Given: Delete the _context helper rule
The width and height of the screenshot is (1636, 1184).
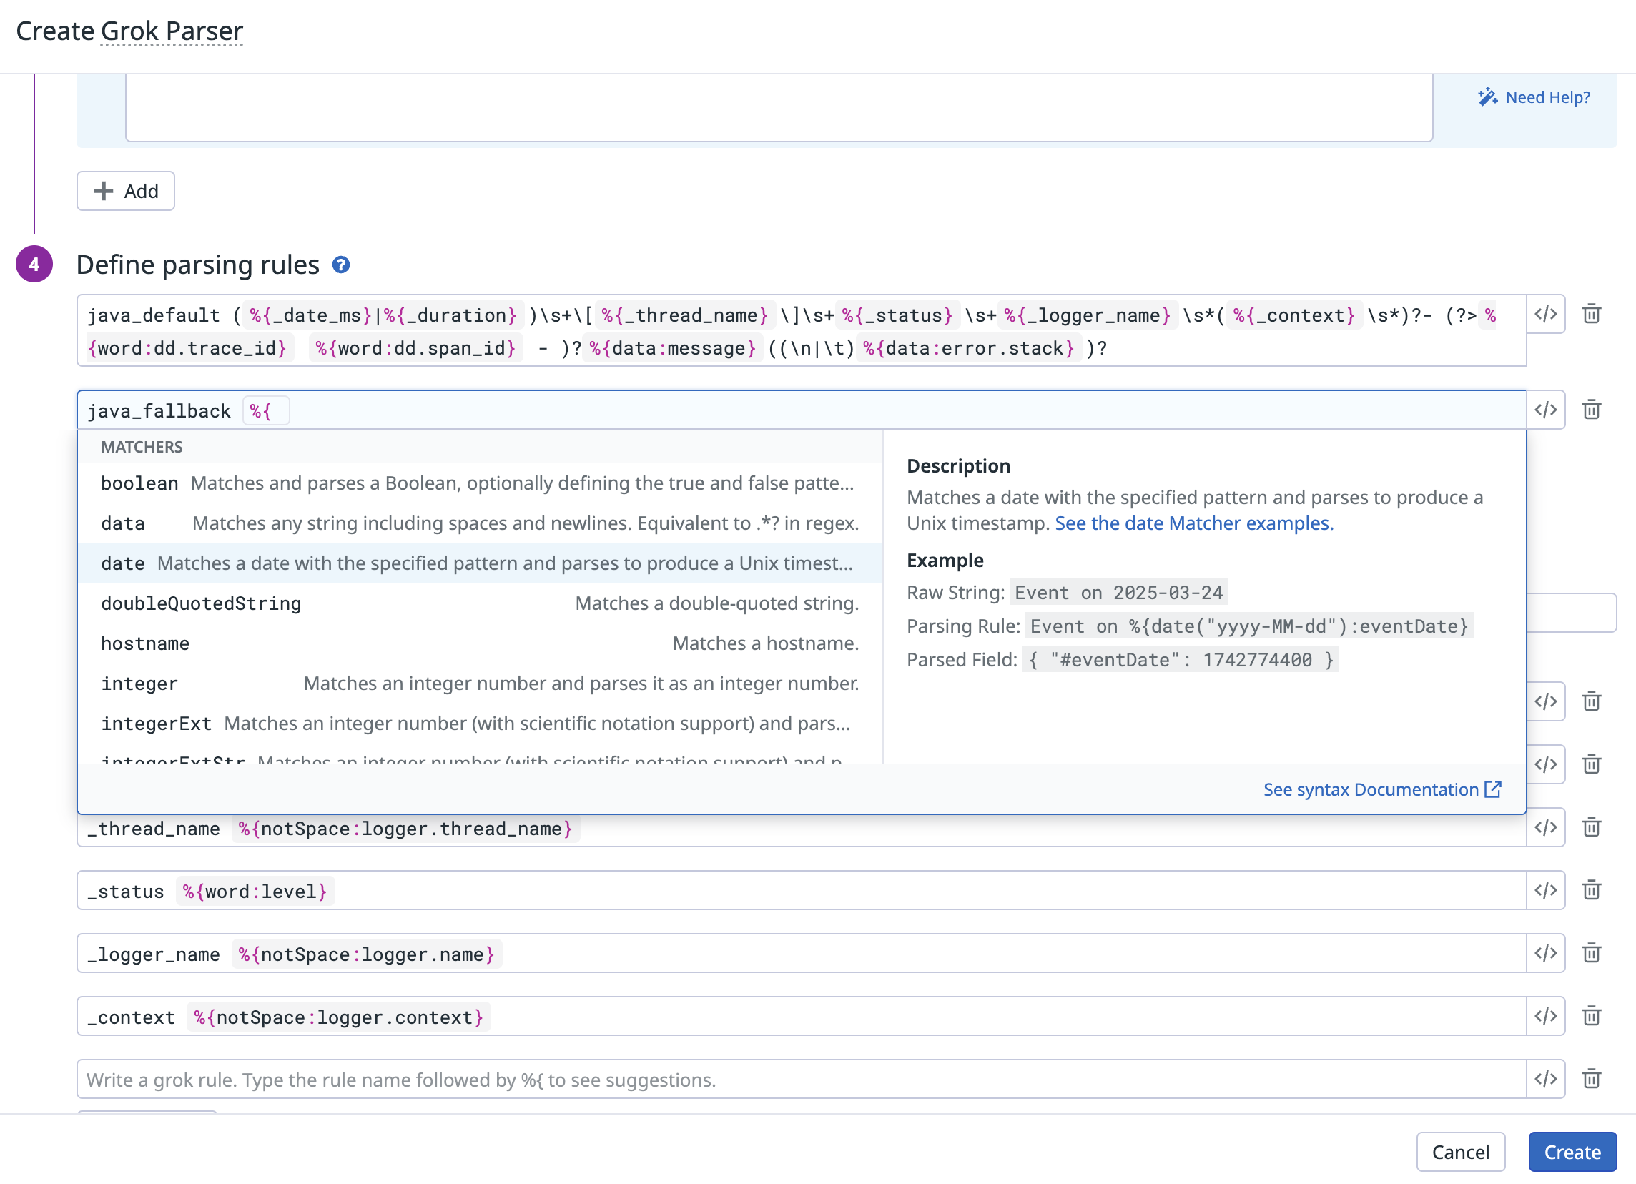Looking at the screenshot, I should coord(1591,1017).
